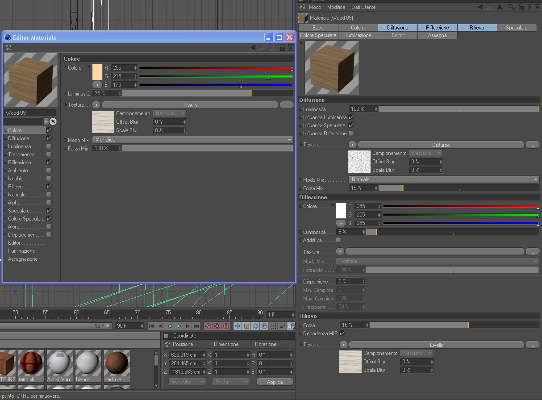This screenshot has height=400, width=542.
Task: Toggle the Luminanza channel checkbox
Action: 49,146
